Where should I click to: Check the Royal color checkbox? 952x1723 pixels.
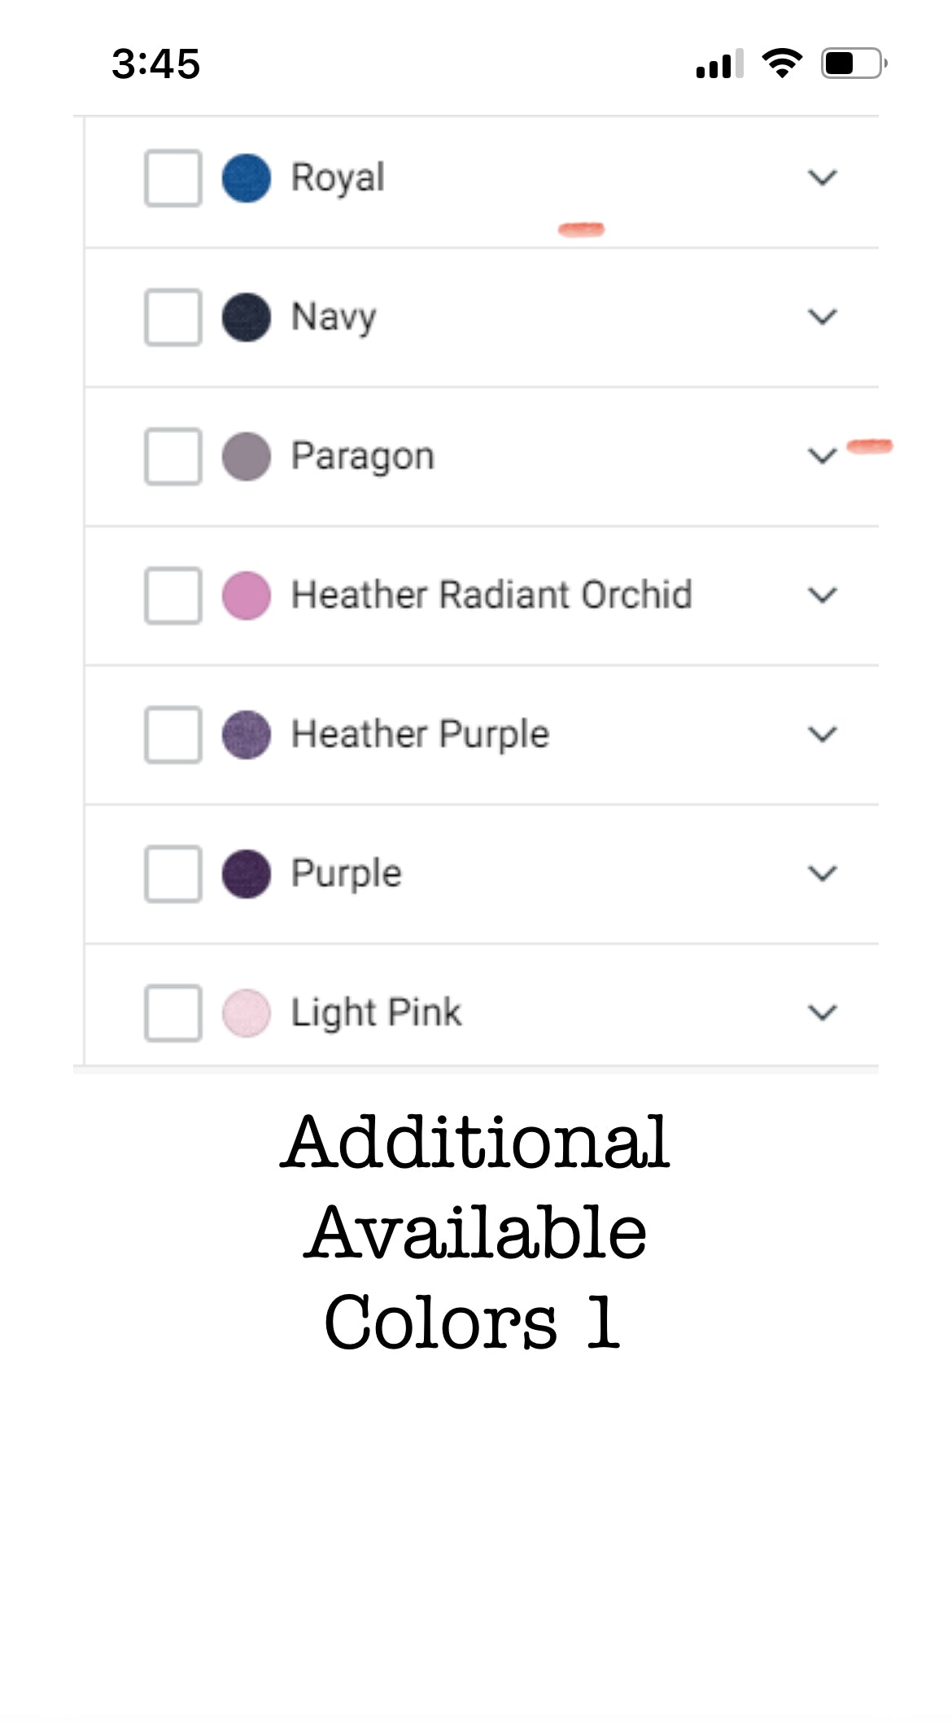173,177
